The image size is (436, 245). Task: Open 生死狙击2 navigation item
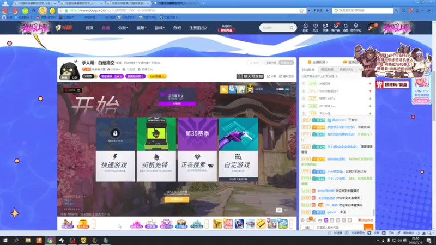click(x=198, y=28)
